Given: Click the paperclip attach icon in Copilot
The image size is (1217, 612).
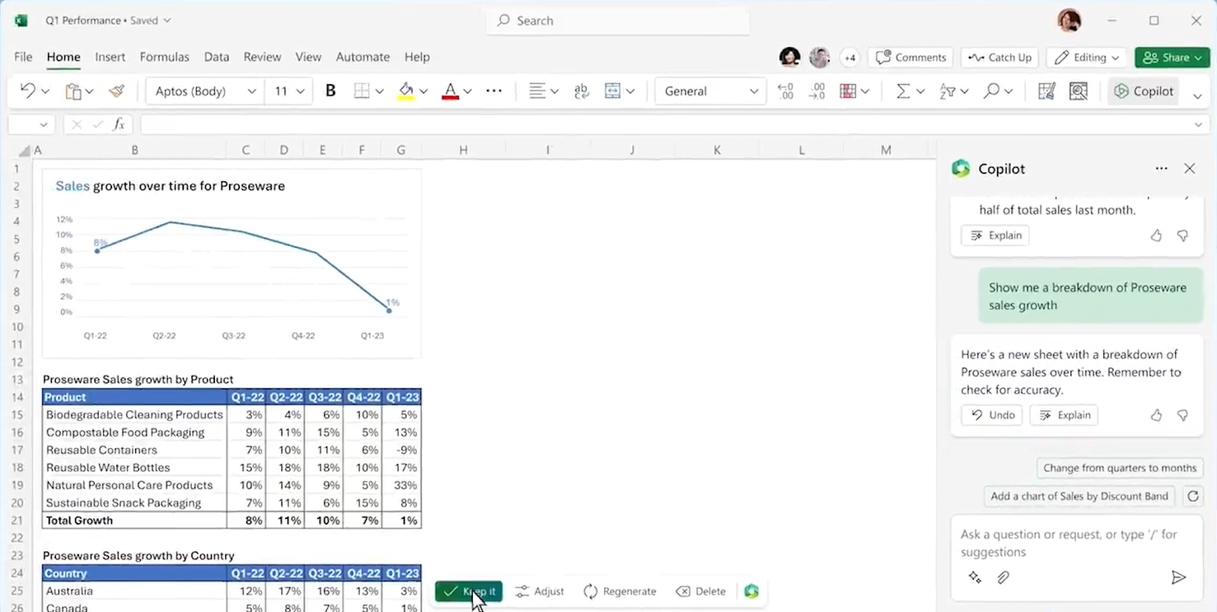Looking at the screenshot, I should pyautogui.click(x=1003, y=577).
